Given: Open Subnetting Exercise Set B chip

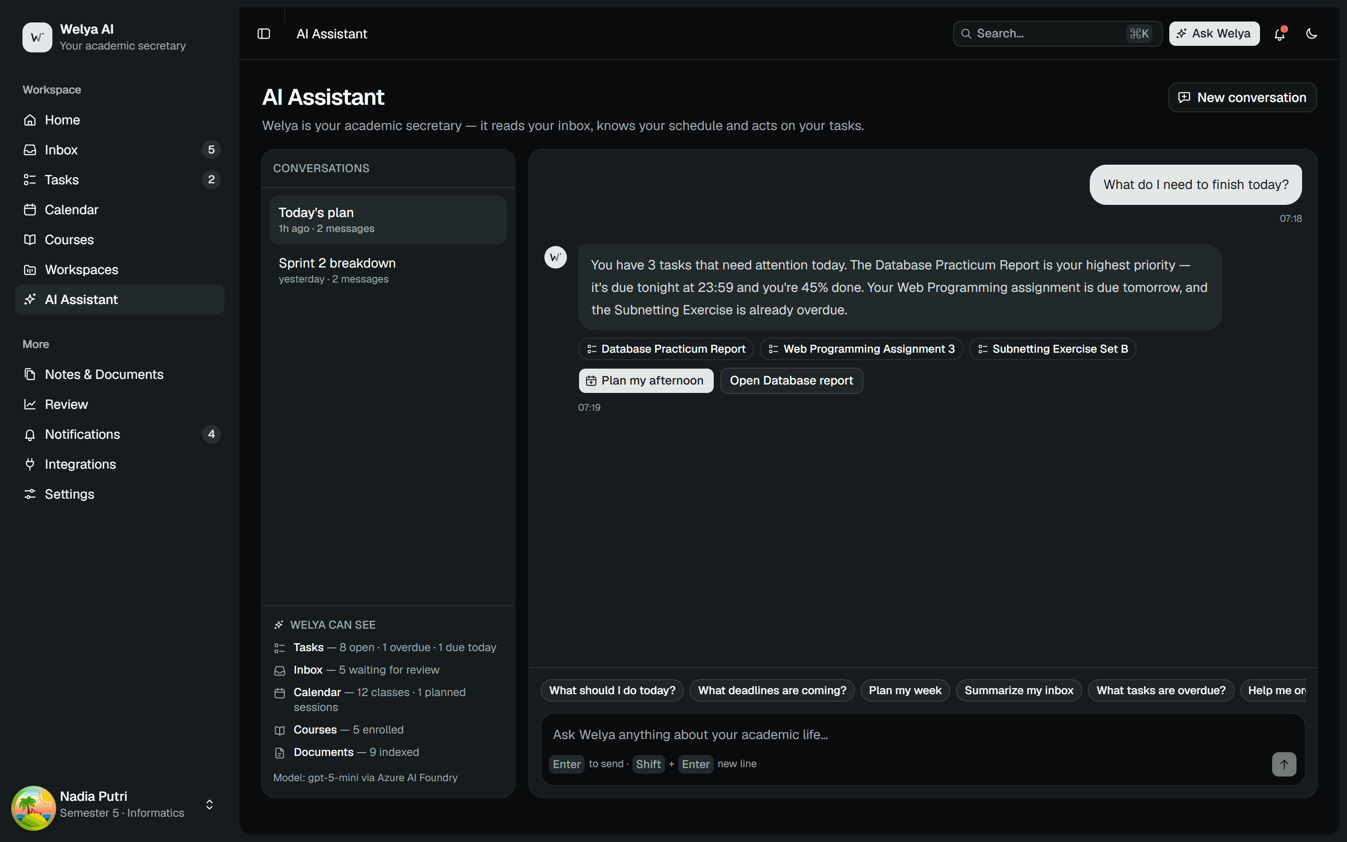Looking at the screenshot, I should [1052, 349].
